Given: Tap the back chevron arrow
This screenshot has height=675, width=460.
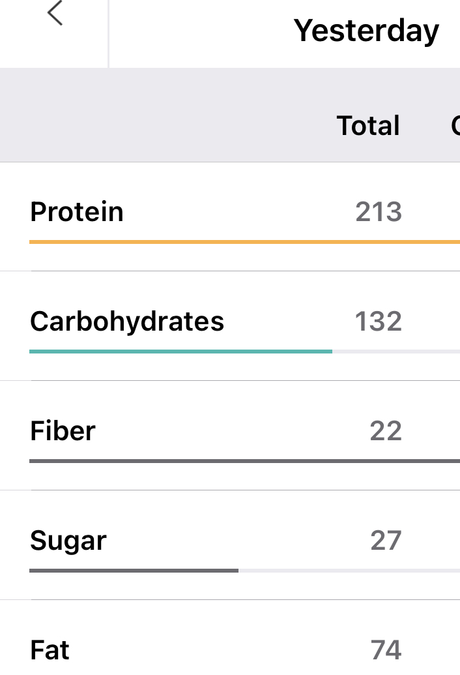Looking at the screenshot, I should pos(55,14).
